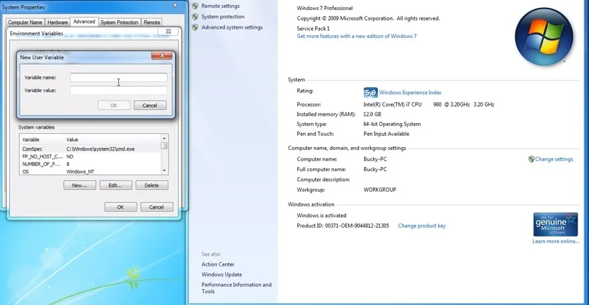This screenshot has width=589, height=305.
Task: Click the Windows_NT value cell
Action: click(x=80, y=172)
